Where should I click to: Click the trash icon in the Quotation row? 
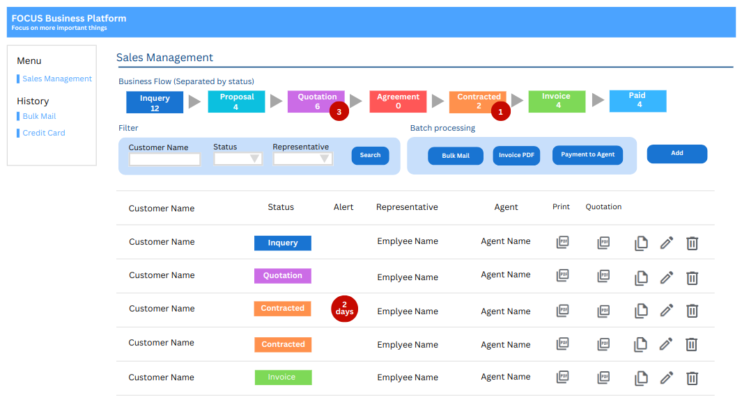(692, 277)
